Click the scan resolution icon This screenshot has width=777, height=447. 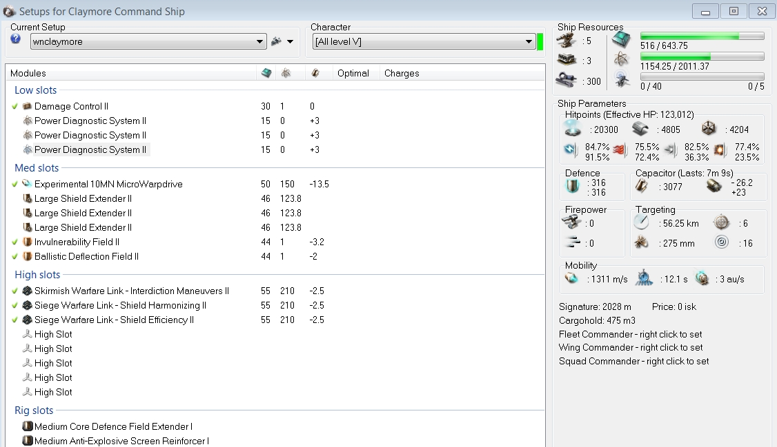[x=641, y=242]
